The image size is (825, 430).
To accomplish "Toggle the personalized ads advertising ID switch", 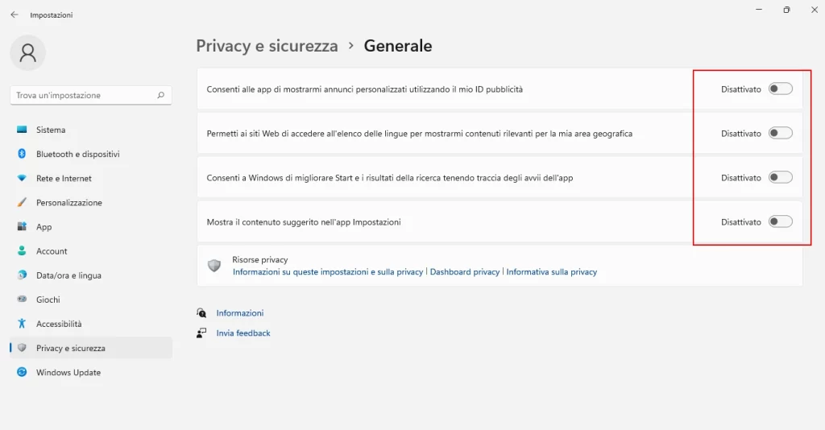I will [780, 89].
